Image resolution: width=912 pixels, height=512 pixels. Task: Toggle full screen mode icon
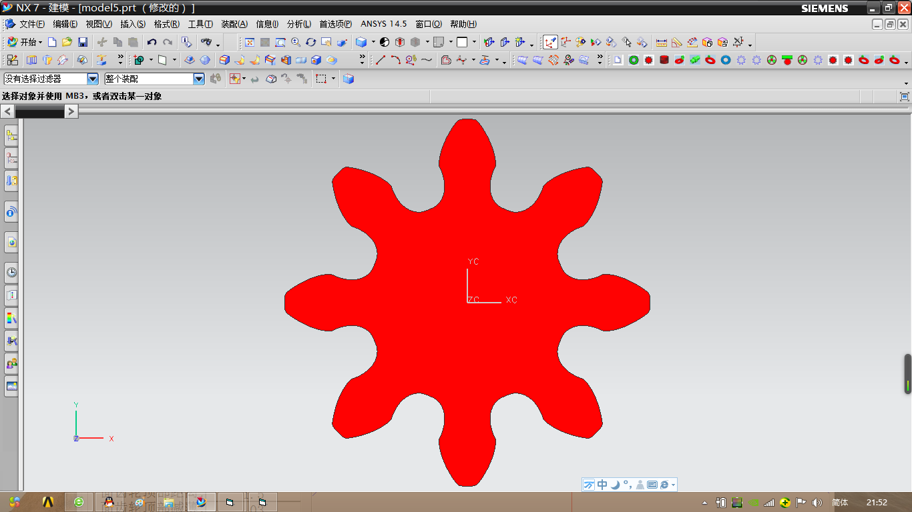click(x=905, y=97)
